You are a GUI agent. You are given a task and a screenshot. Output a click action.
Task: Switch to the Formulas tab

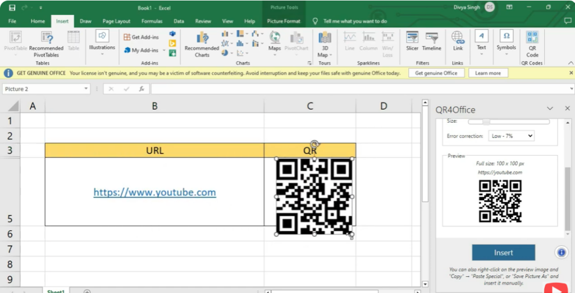pos(152,21)
